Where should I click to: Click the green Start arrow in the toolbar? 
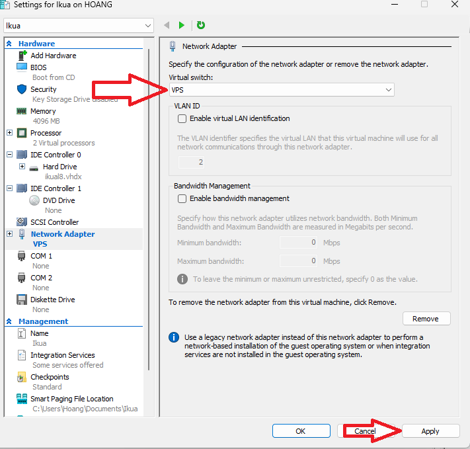[181, 25]
